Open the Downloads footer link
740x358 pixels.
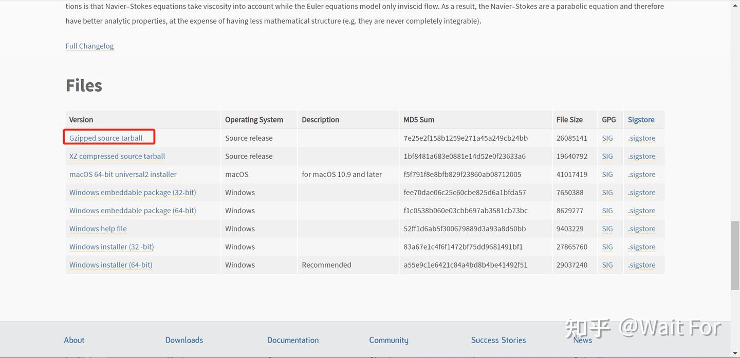point(184,340)
